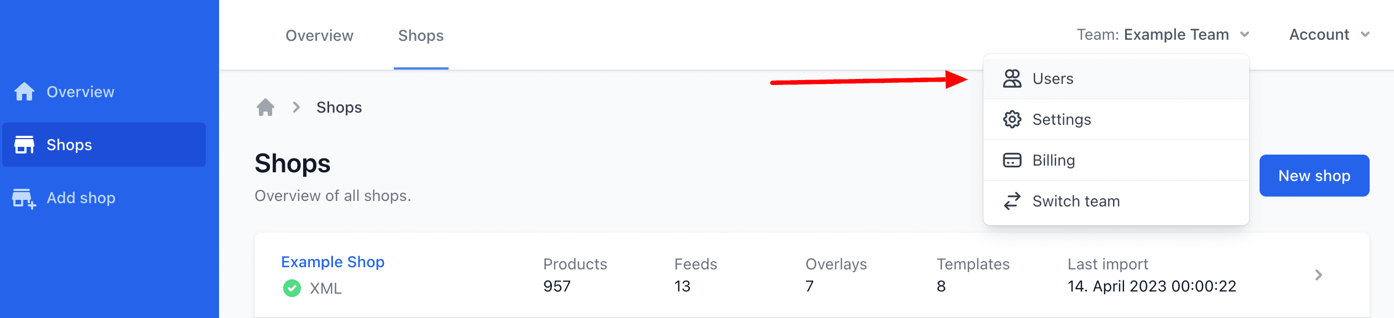The width and height of the screenshot is (1394, 318).
Task: Switch to the Overview tab at the top
Action: point(319,35)
